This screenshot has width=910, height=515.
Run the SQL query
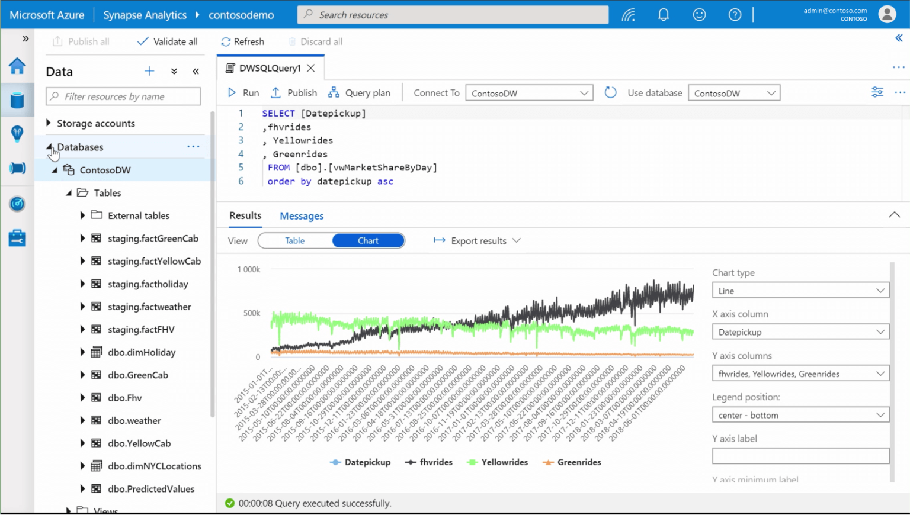(243, 92)
